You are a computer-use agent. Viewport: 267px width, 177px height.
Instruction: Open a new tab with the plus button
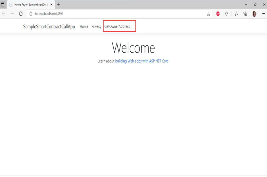click(x=58, y=4)
